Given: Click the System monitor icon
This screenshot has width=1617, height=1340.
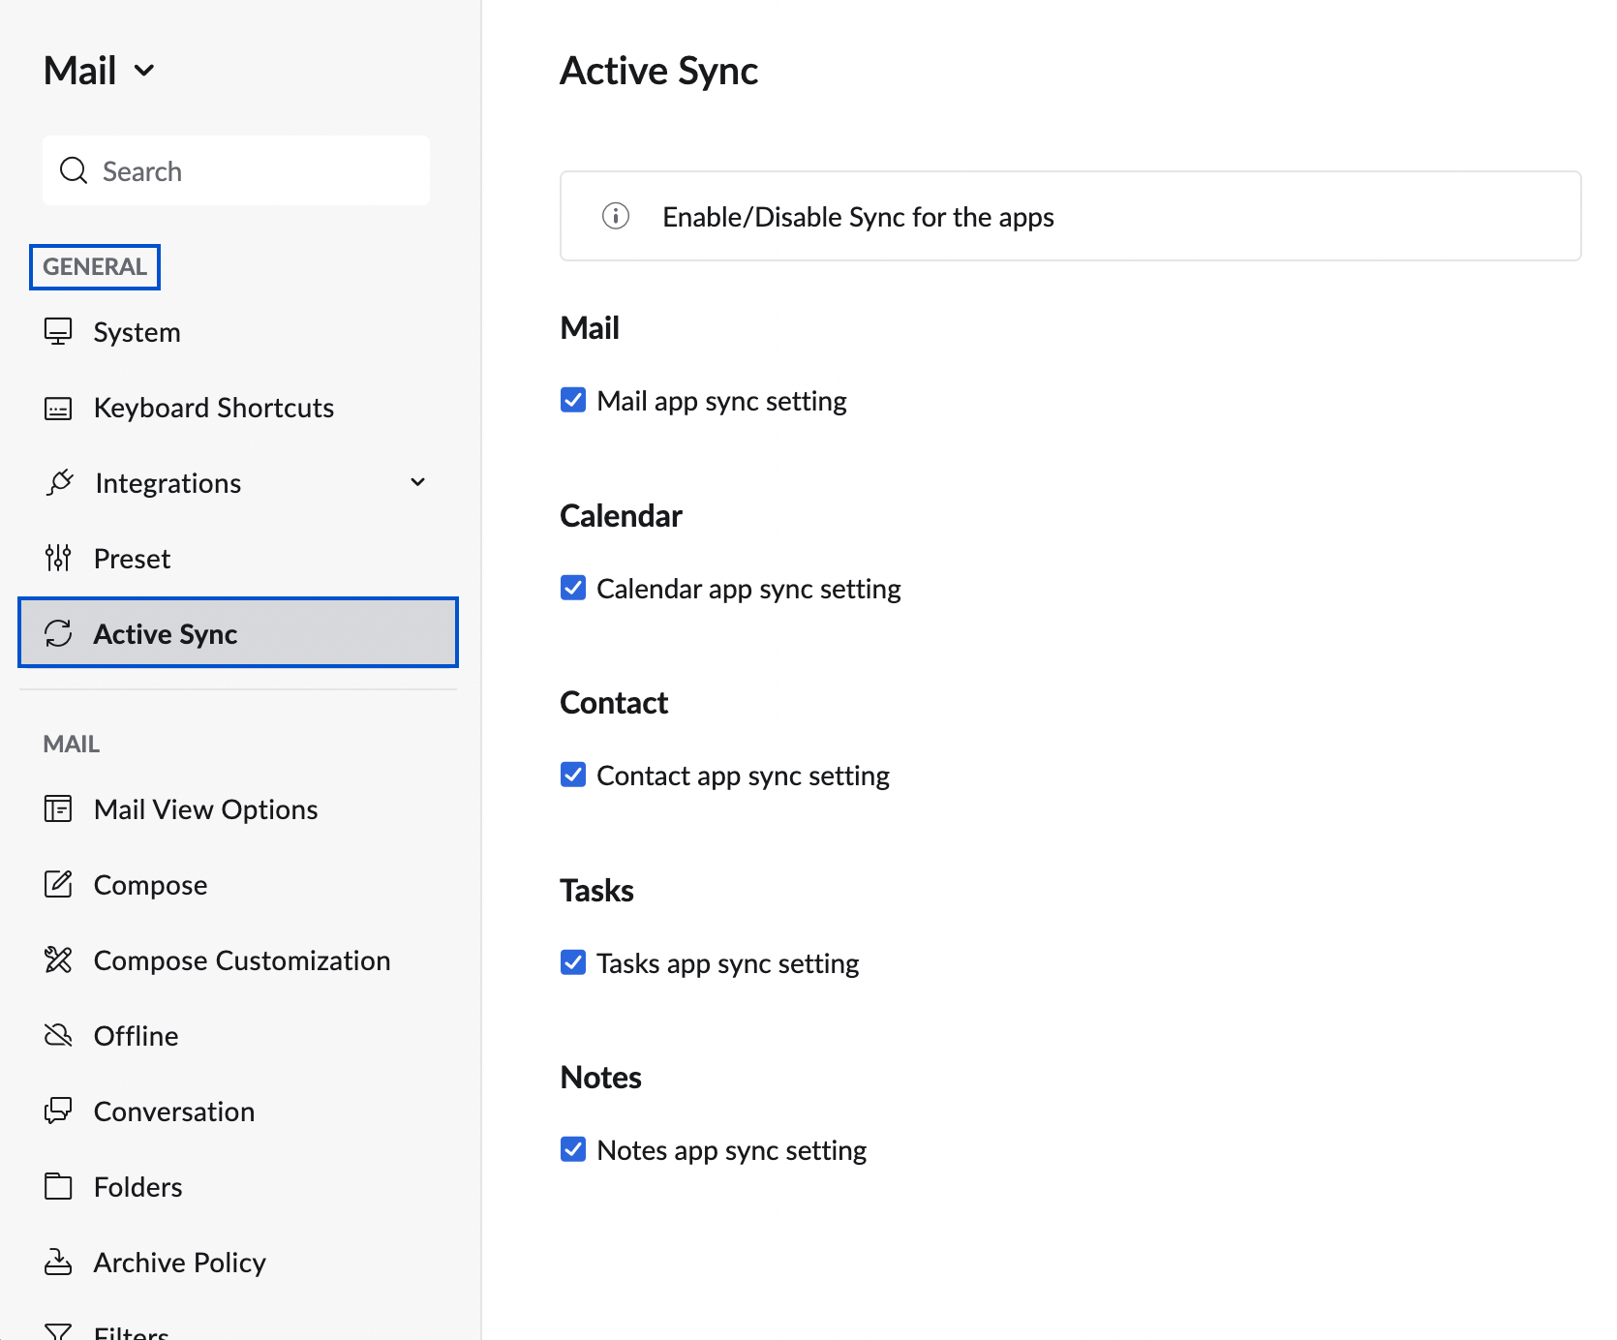Looking at the screenshot, I should pyautogui.click(x=58, y=332).
